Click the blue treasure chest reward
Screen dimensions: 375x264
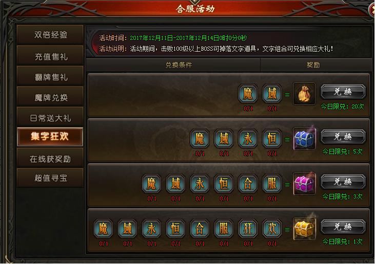coord(304,139)
